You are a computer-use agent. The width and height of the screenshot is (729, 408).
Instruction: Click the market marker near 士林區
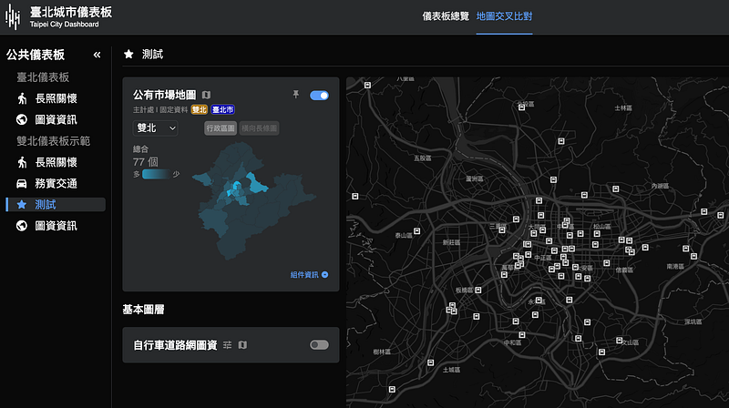click(x=561, y=141)
